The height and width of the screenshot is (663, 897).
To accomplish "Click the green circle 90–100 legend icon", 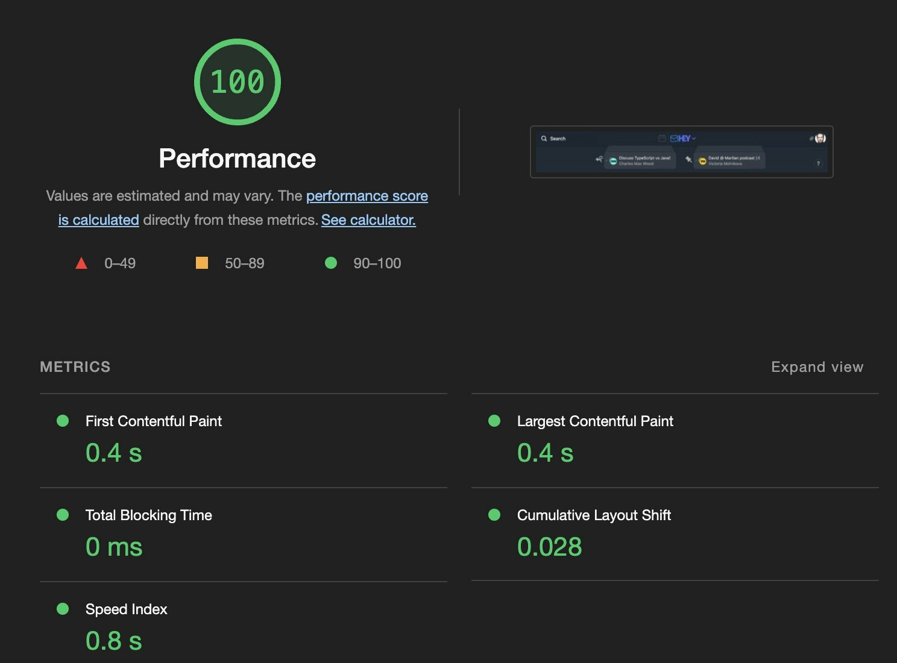I will 331,263.
